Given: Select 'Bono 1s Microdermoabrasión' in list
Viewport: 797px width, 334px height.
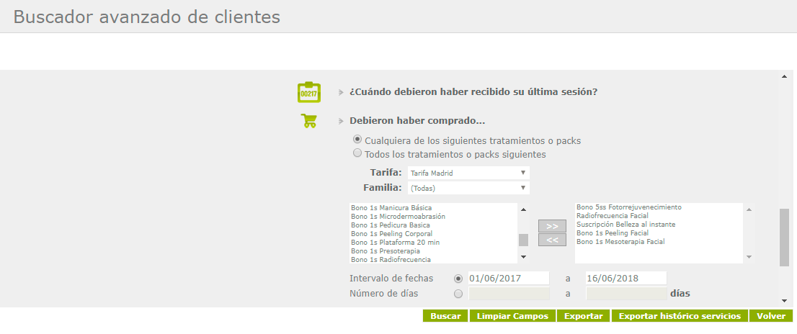Looking at the screenshot, I should pyautogui.click(x=398, y=216).
